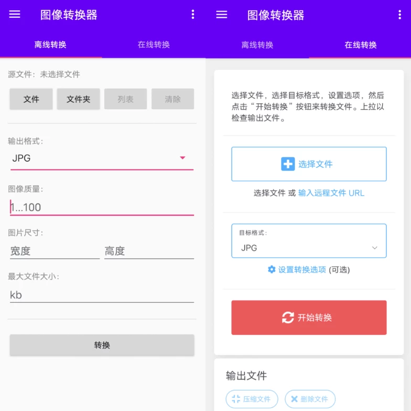Click the blue plus icon in 选择文件
The width and height of the screenshot is (411, 411).
(288, 164)
